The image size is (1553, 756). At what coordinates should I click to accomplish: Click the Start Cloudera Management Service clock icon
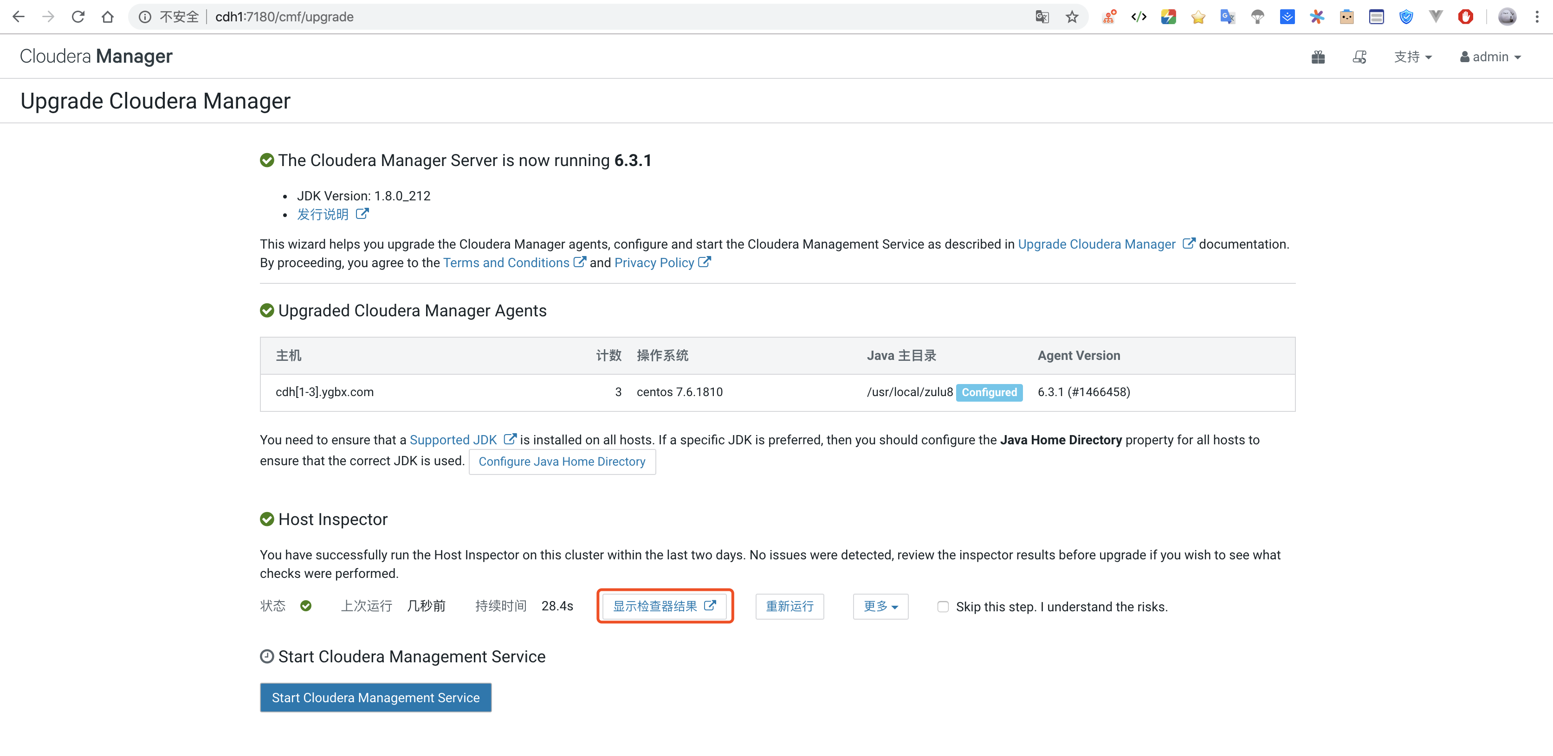(x=266, y=657)
